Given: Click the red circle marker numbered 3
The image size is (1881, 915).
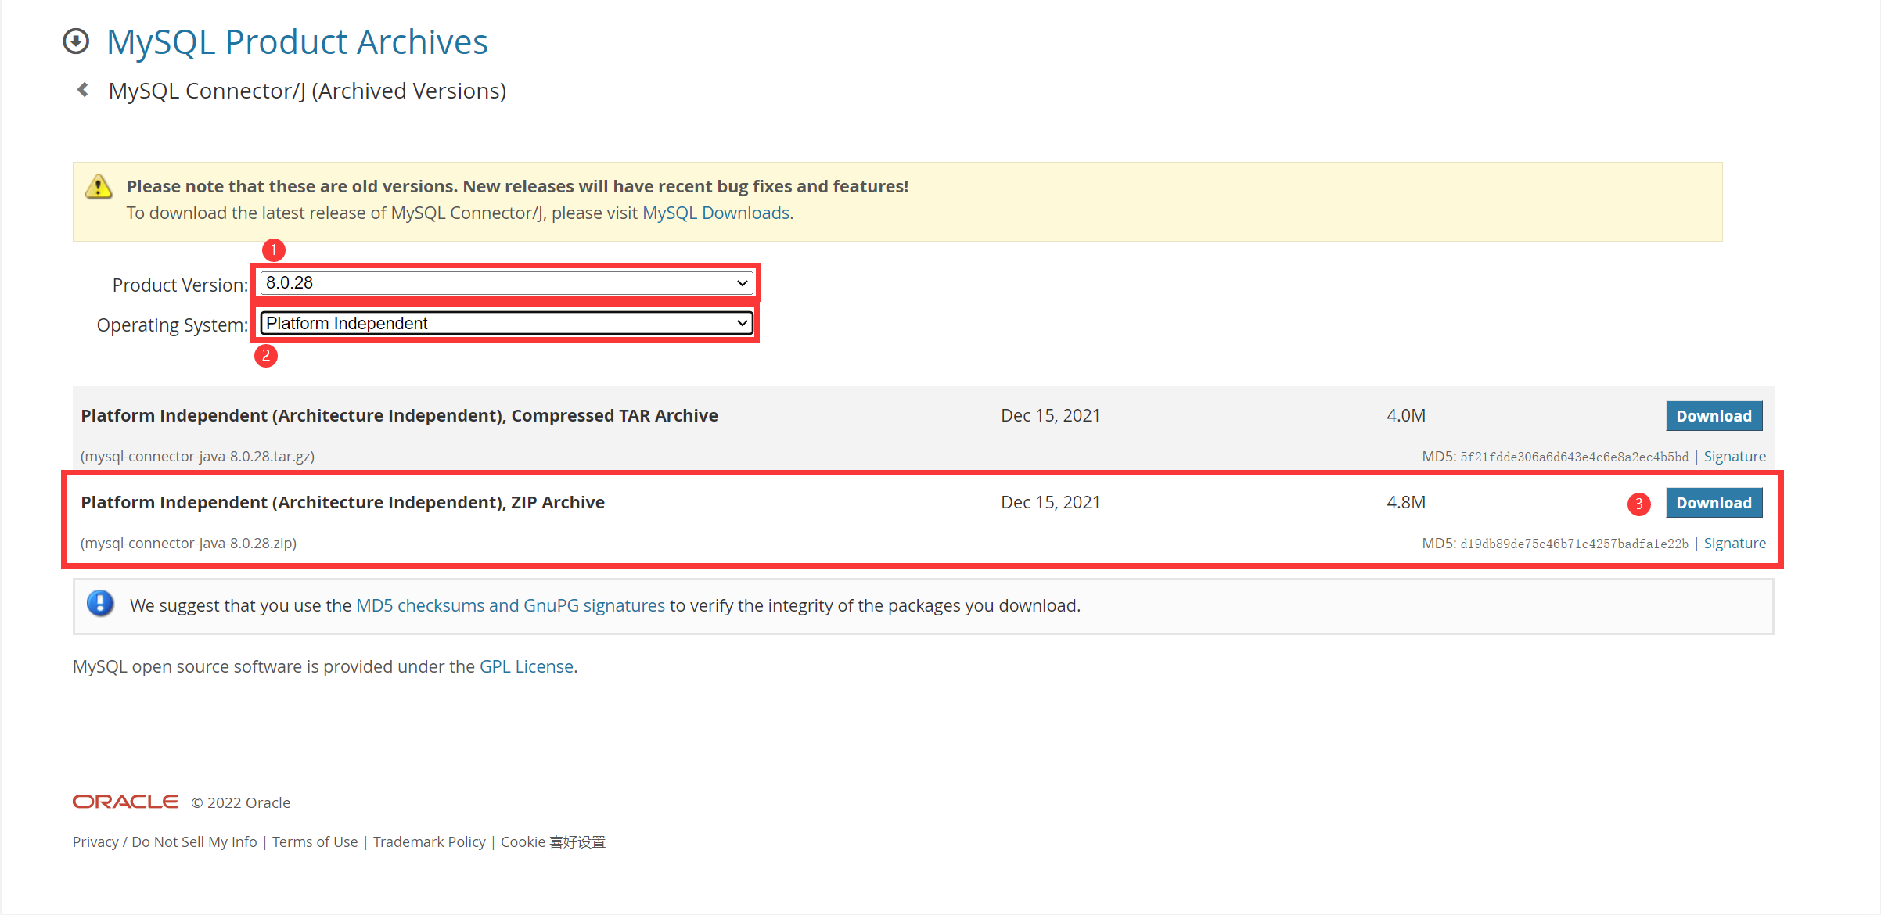Looking at the screenshot, I should click(x=1638, y=504).
